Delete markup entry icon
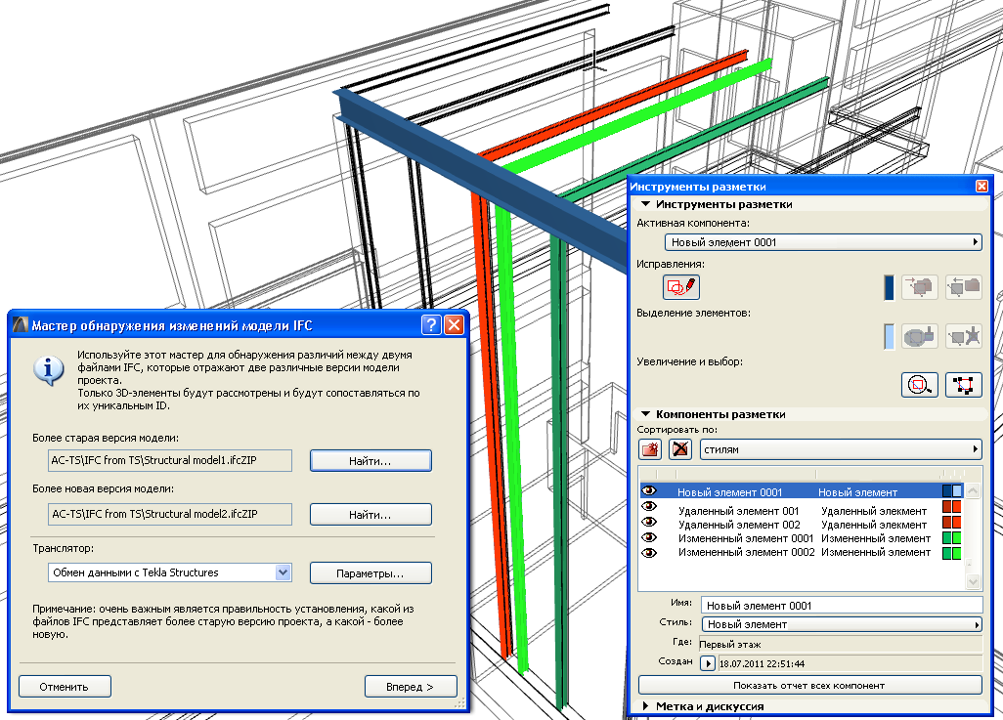This screenshot has height=720, width=1003. [680, 449]
